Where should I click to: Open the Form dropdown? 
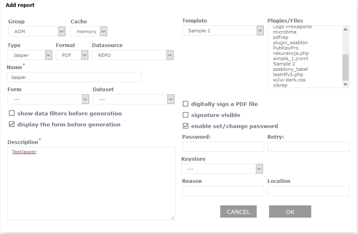pyautogui.click(x=48, y=99)
